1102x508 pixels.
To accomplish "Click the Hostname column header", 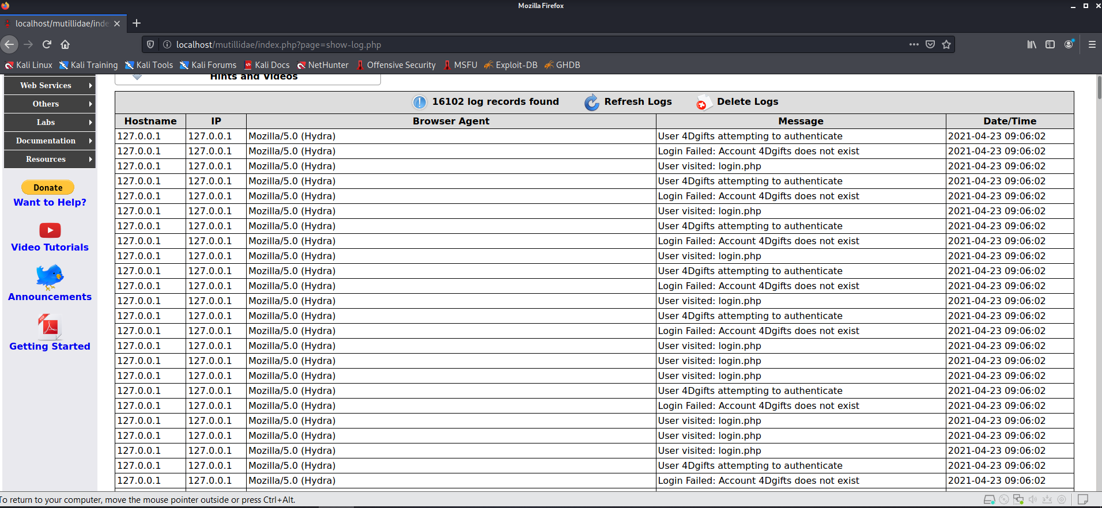I will coord(150,121).
